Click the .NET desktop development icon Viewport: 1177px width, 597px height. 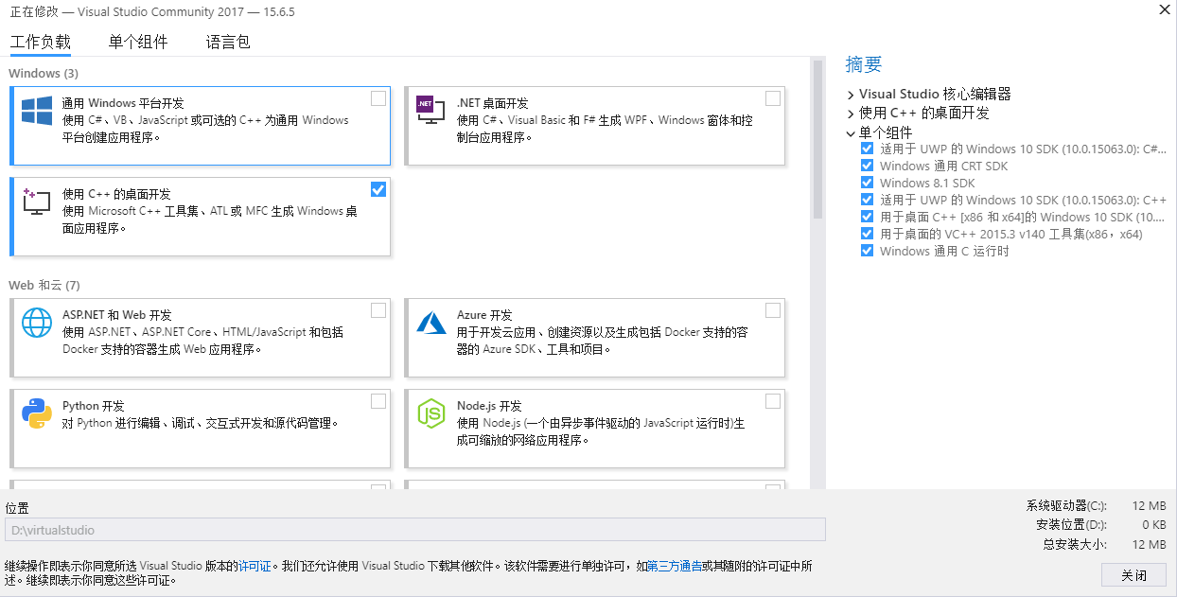pyautogui.click(x=430, y=111)
